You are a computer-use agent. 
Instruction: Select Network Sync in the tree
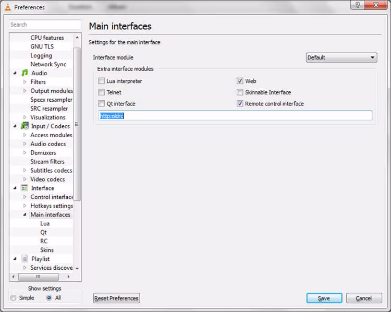click(x=48, y=64)
